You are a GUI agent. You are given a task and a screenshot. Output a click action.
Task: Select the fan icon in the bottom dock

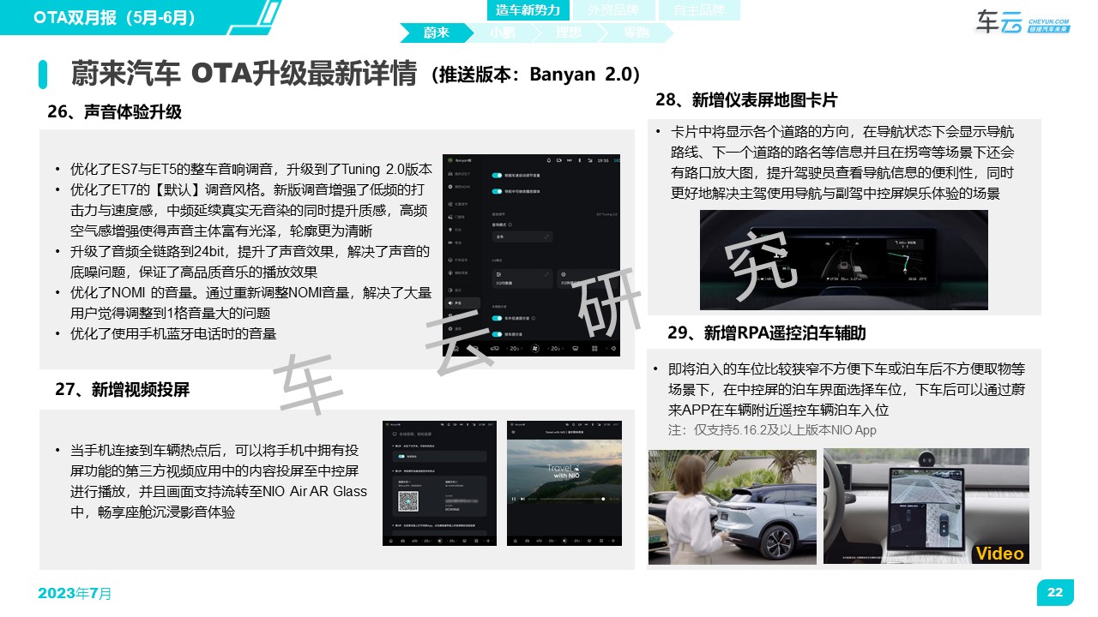pos(534,348)
